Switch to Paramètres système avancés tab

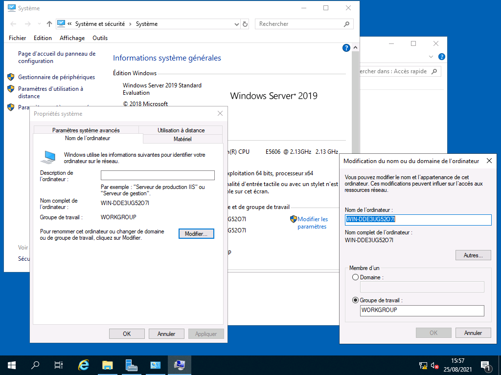pos(86,130)
